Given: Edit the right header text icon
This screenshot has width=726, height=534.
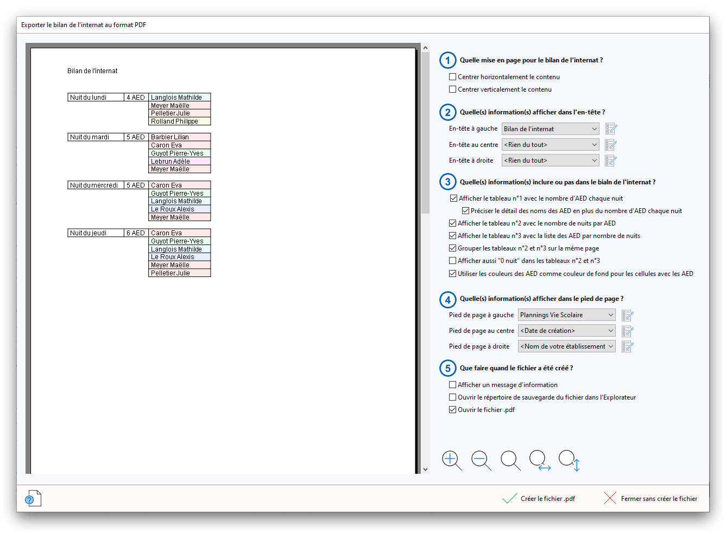Looking at the screenshot, I should click(x=611, y=160).
